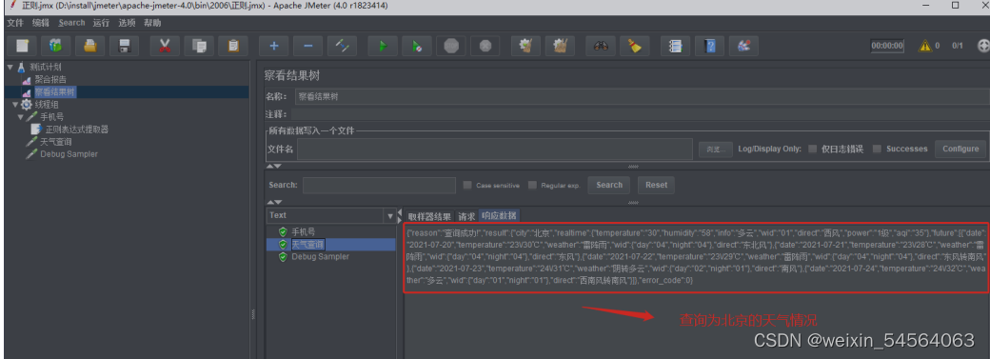Click the Copy toolbar icon
Image resolution: width=990 pixels, height=359 pixels.
click(199, 46)
